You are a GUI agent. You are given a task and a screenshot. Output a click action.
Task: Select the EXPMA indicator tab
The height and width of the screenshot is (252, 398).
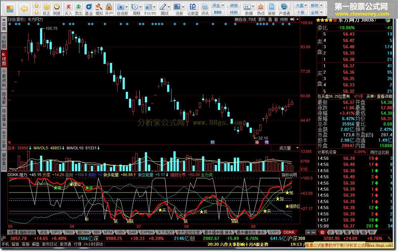pos(147,232)
